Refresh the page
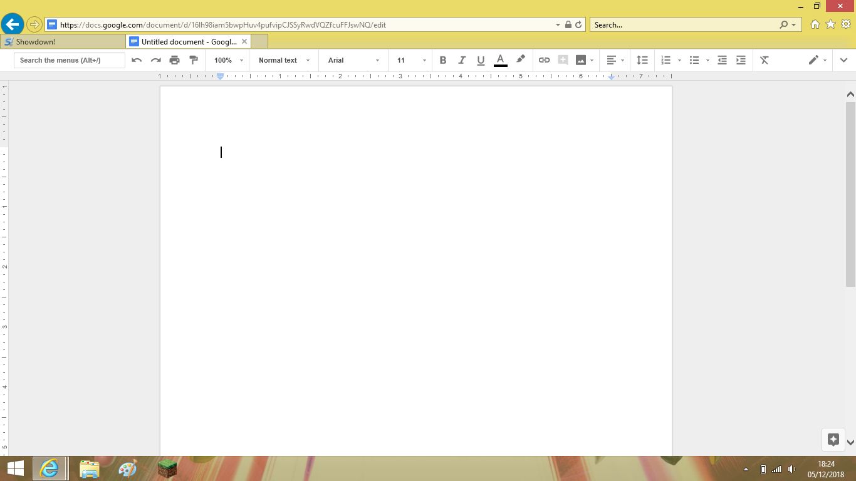856x481 pixels. pyautogui.click(x=578, y=25)
